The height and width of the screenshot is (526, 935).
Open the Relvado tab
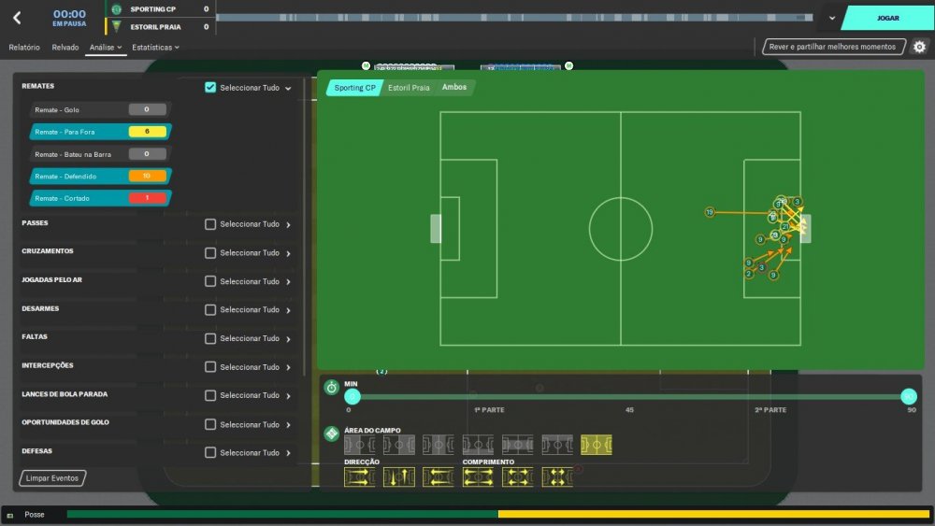tap(65, 47)
